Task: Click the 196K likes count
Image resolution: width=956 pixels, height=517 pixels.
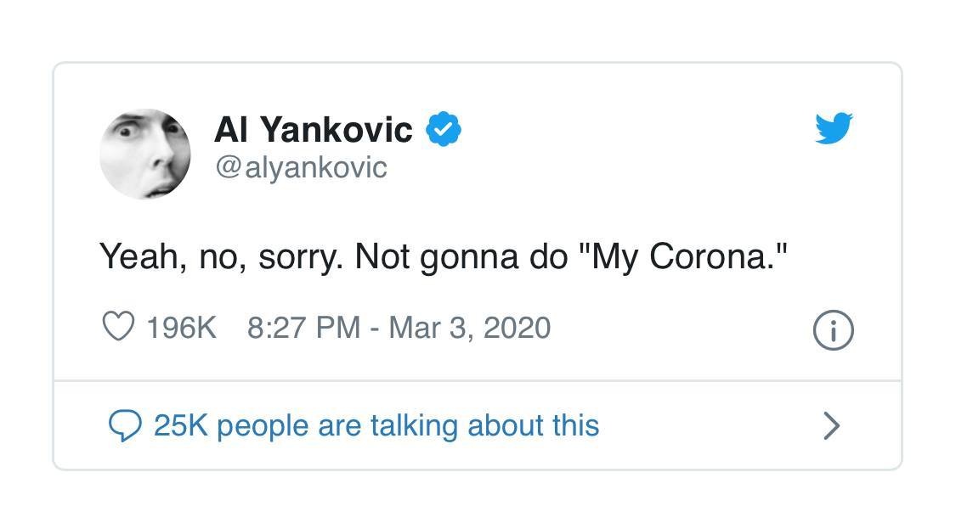Action: tap(181, 328)
